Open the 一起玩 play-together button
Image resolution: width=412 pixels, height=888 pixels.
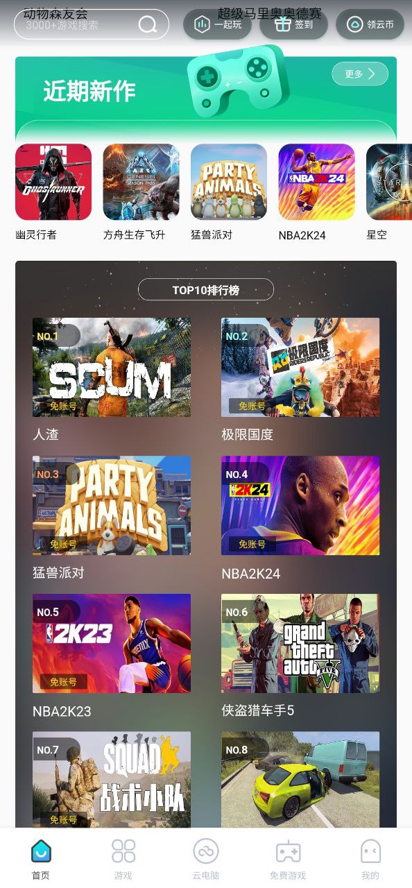(x=217, y=24)
